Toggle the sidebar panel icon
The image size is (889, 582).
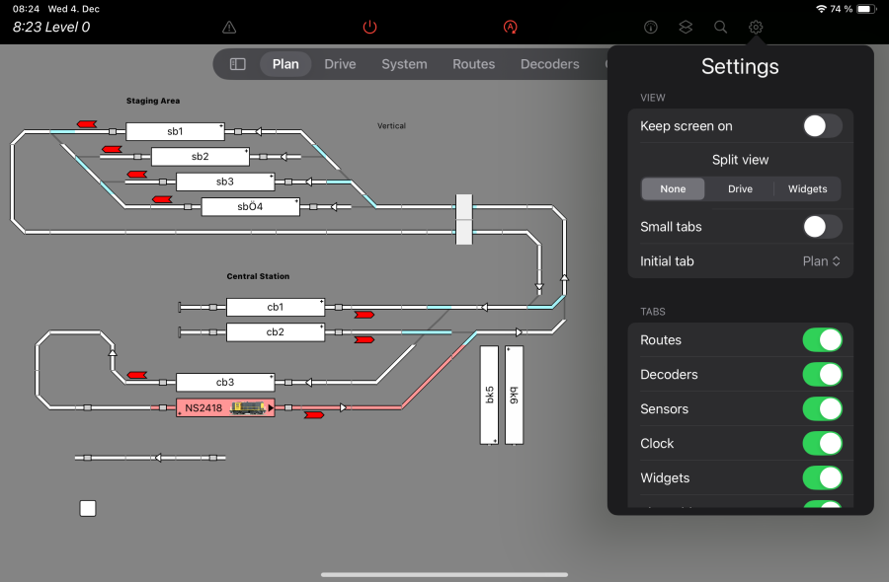point(238,64)
